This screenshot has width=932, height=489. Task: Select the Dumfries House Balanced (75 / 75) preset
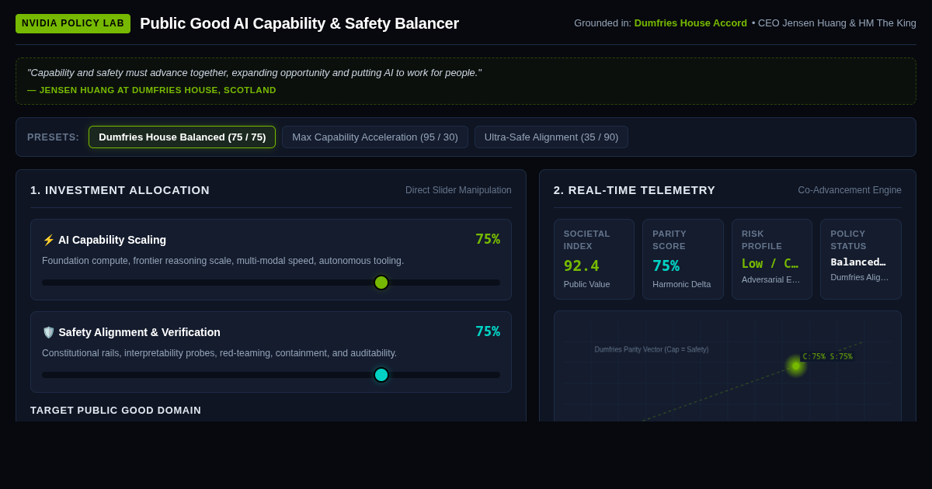pyautogui.click(x=182, y=137)
